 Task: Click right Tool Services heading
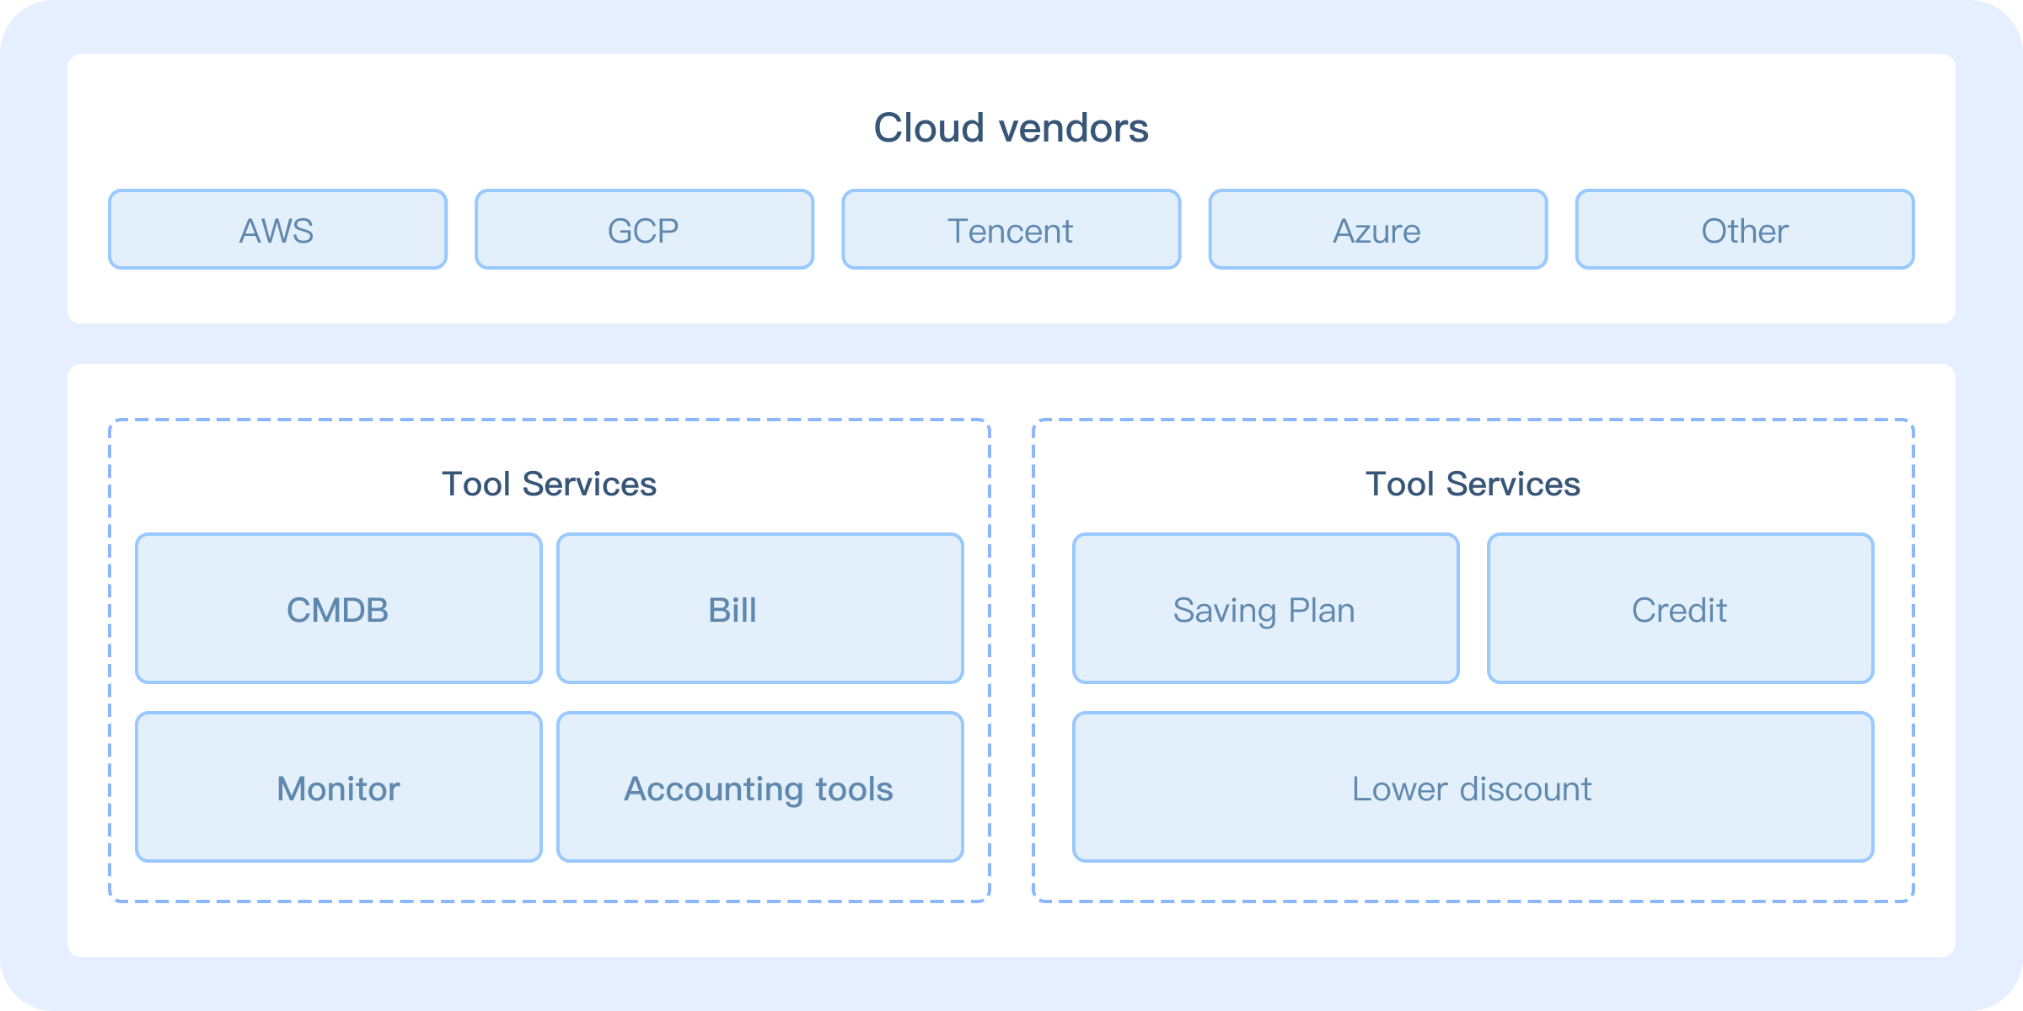pyautogui.click(x=1473, y=484)
